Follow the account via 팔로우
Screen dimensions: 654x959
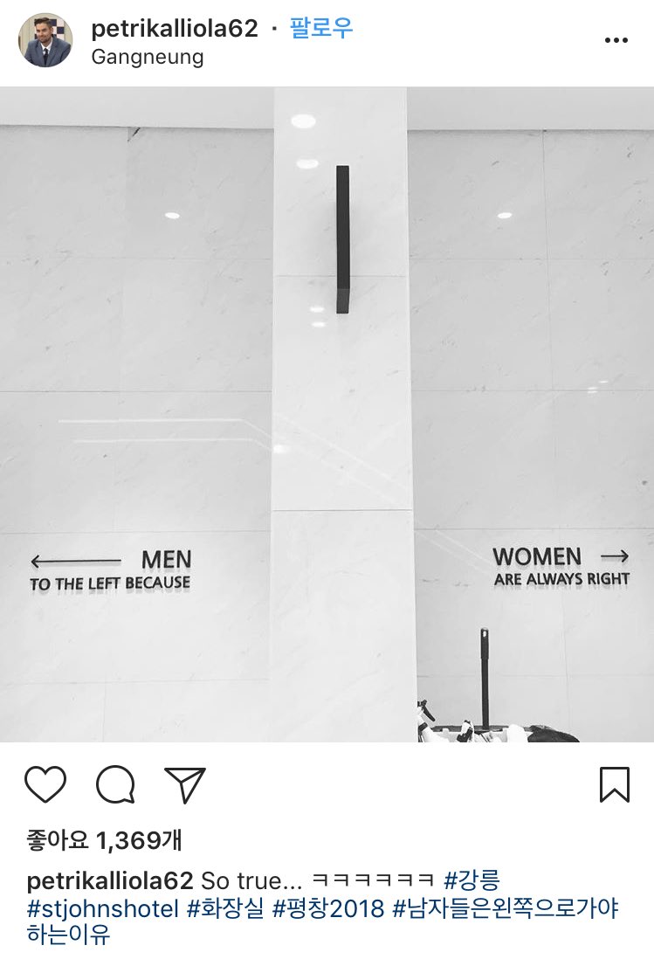coord(321,28)
